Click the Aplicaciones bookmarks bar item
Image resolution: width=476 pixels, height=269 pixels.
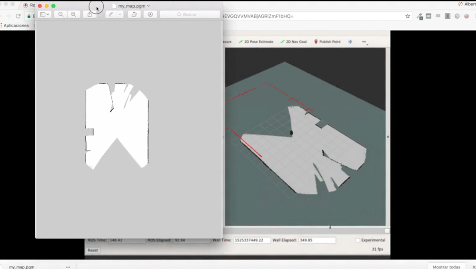[16, 26]
